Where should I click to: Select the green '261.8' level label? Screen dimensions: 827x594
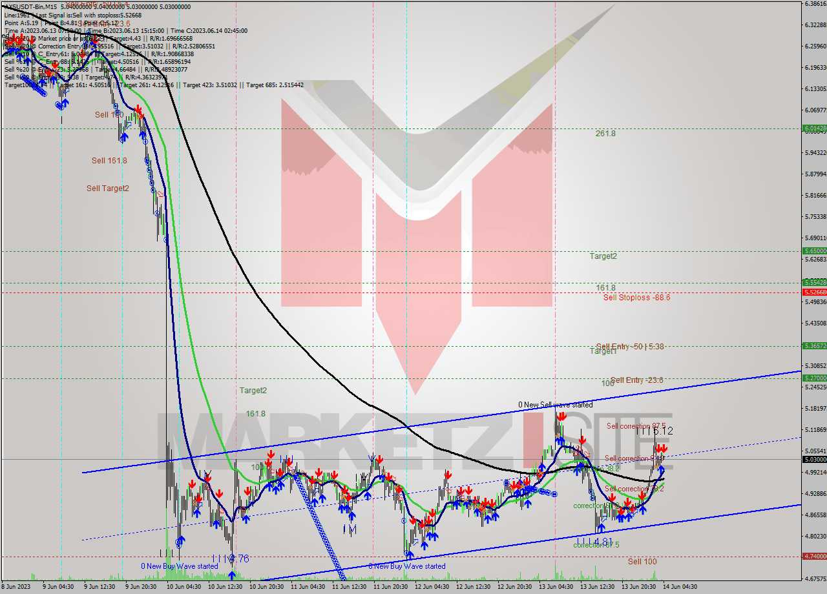[x=605, y=134]
